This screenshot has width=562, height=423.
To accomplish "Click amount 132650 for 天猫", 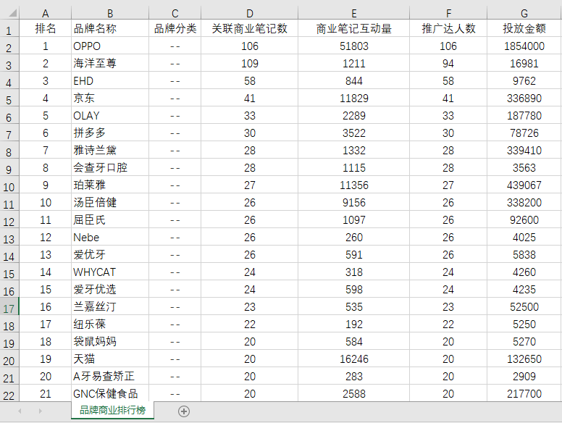I will point(524,359).
